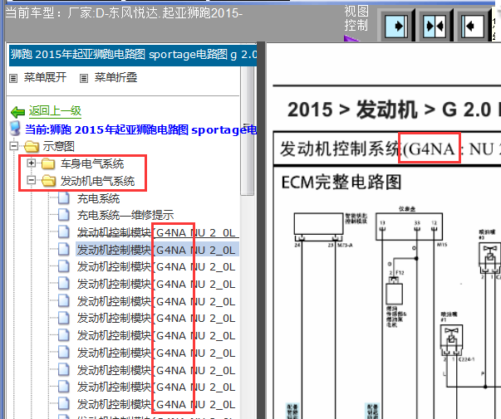Viewport: 501px width, 419px height.
Task: Expand the 车身电气系统 node
Action: (31, 163)
